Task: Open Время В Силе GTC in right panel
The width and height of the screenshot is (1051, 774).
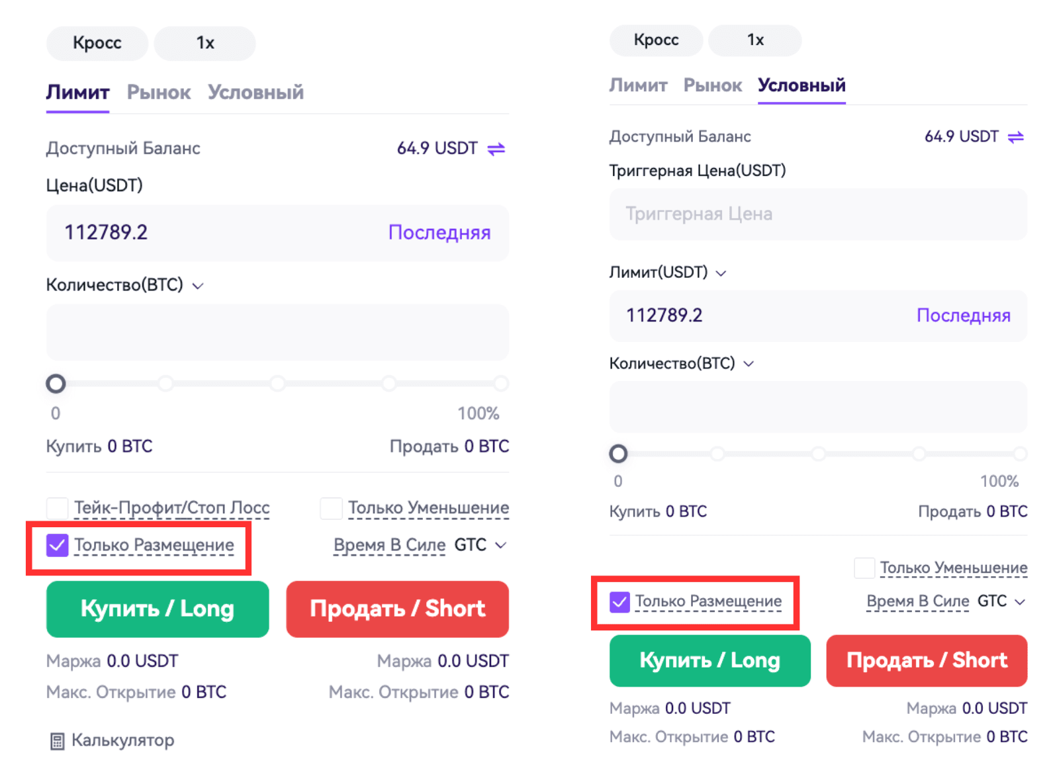Action: click(1020, 601)
